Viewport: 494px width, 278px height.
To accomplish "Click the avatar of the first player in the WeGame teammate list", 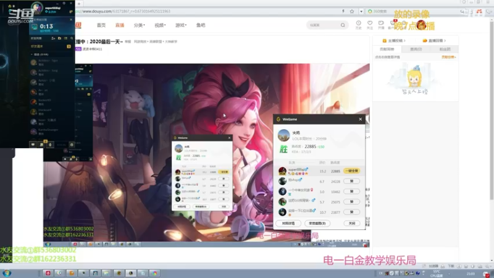I will [x=282, y=171].
